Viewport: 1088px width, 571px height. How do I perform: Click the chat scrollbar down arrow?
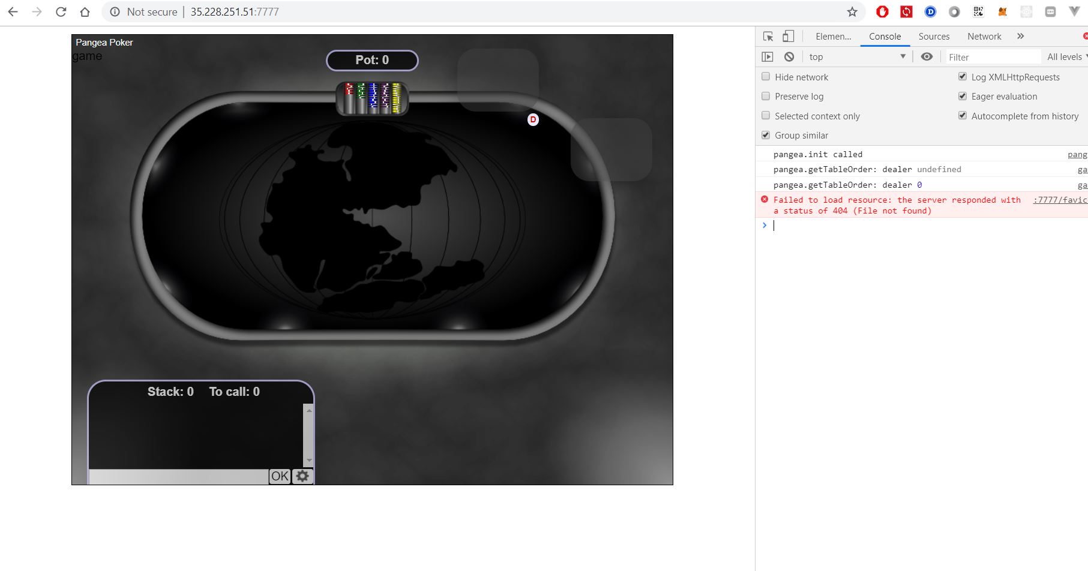[x=308, y=461]
